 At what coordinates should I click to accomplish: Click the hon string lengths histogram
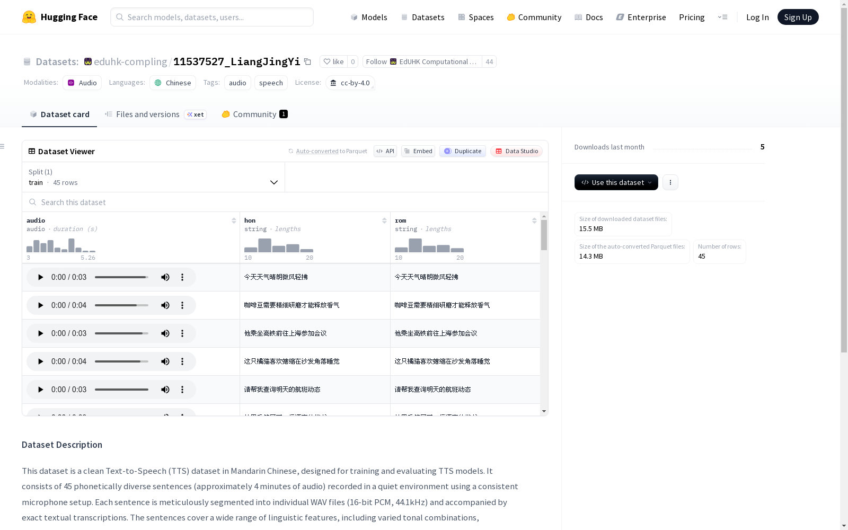tap(279, 245)
